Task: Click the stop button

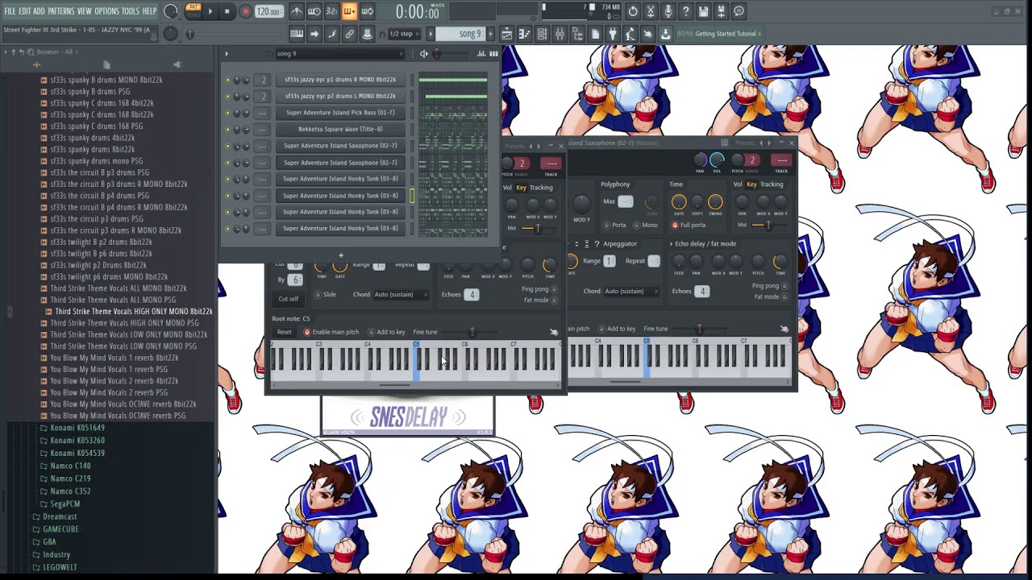Action: [227, 11]
